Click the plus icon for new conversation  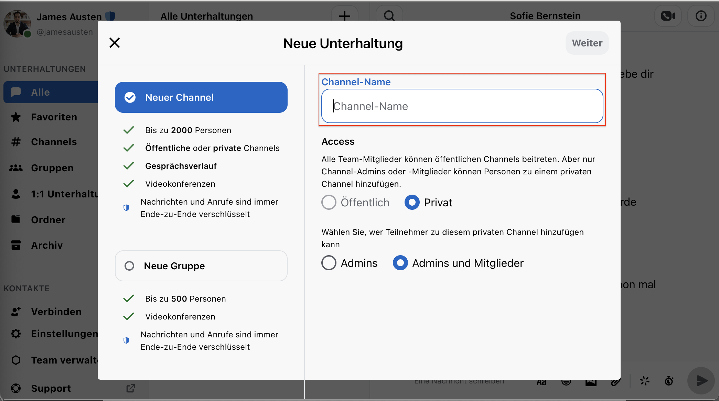click(344, 16)
